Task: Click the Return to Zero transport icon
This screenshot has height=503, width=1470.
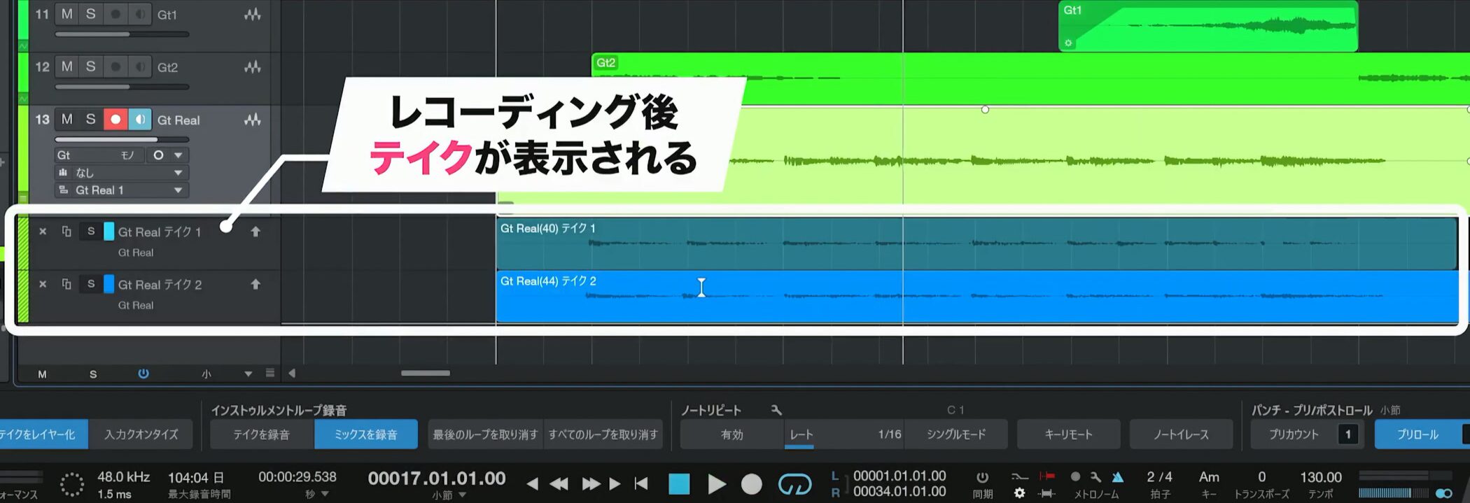Action: (x=640, y=484)
